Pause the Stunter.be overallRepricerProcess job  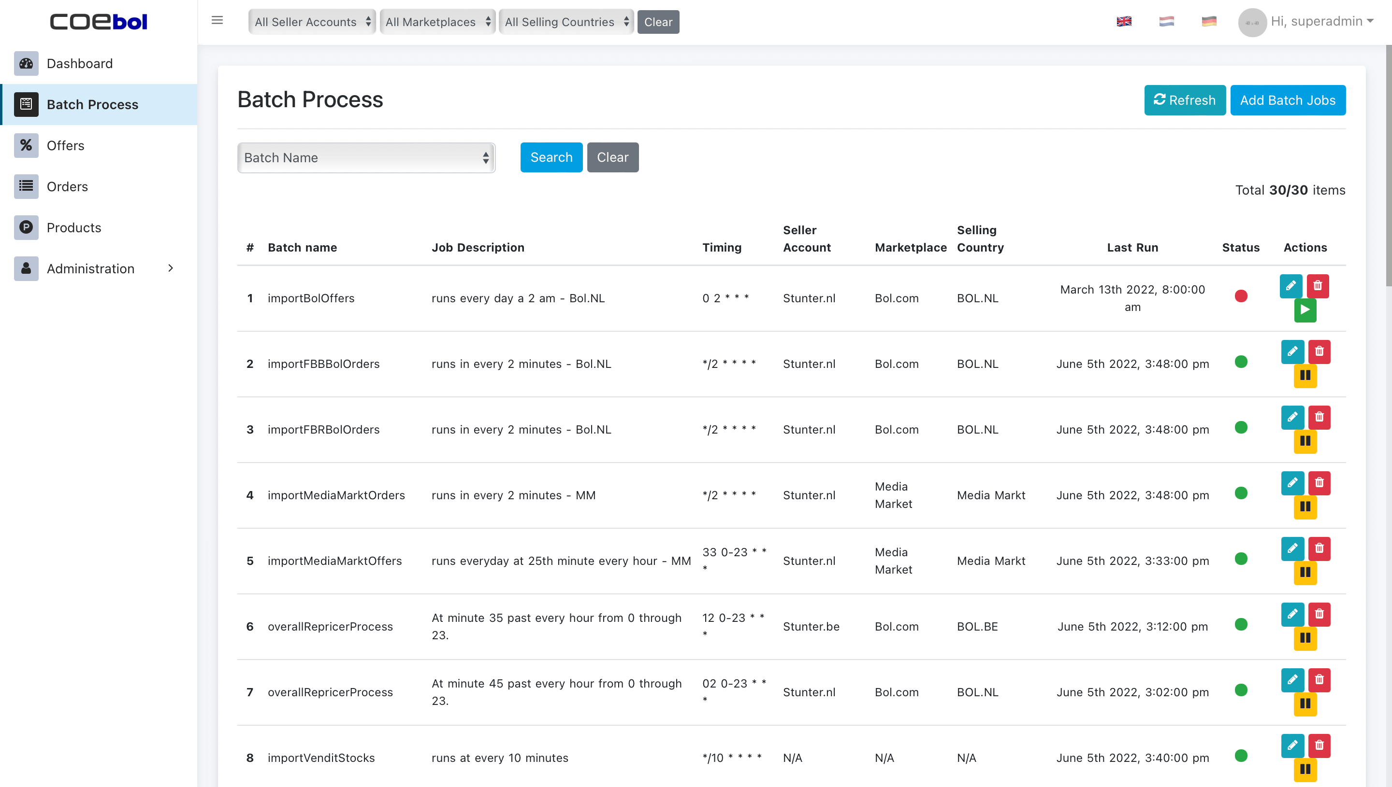click(x=1305, y=638)
